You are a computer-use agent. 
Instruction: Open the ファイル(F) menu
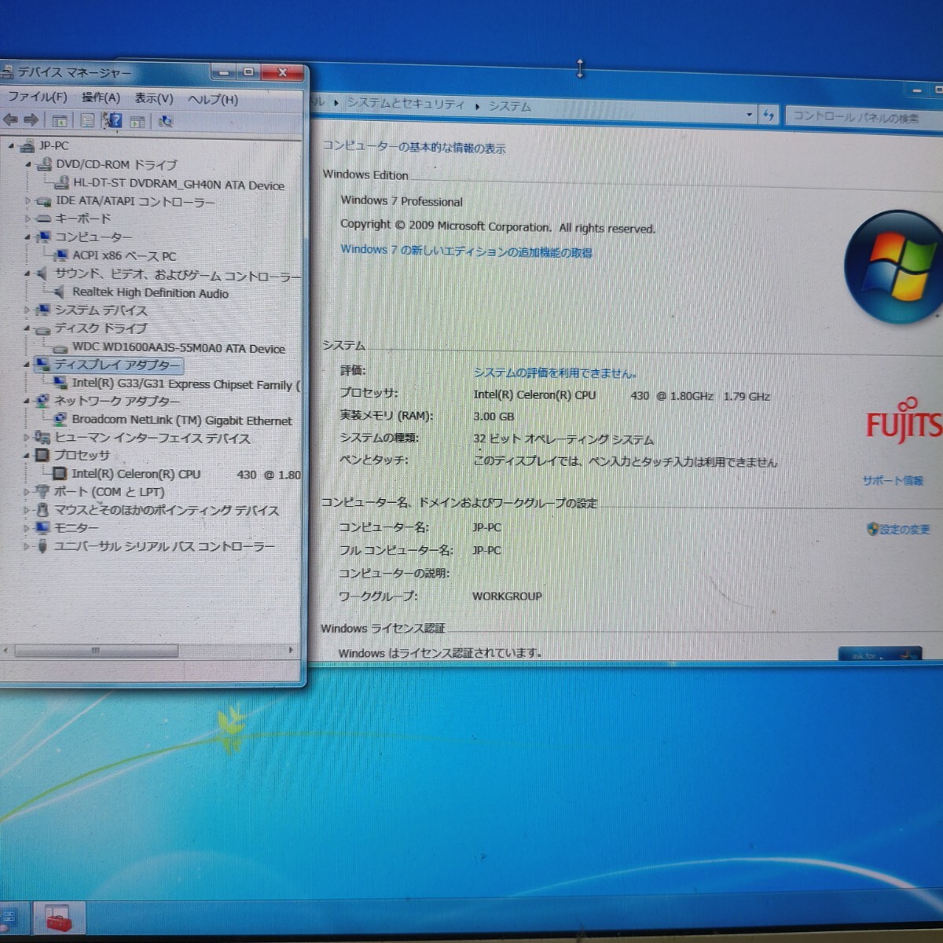pyautogui.click(x=37, y=97)
